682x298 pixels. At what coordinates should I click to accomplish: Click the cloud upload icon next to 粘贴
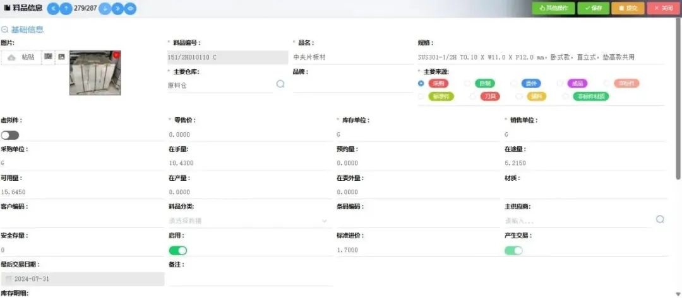(x=12, y=57)
